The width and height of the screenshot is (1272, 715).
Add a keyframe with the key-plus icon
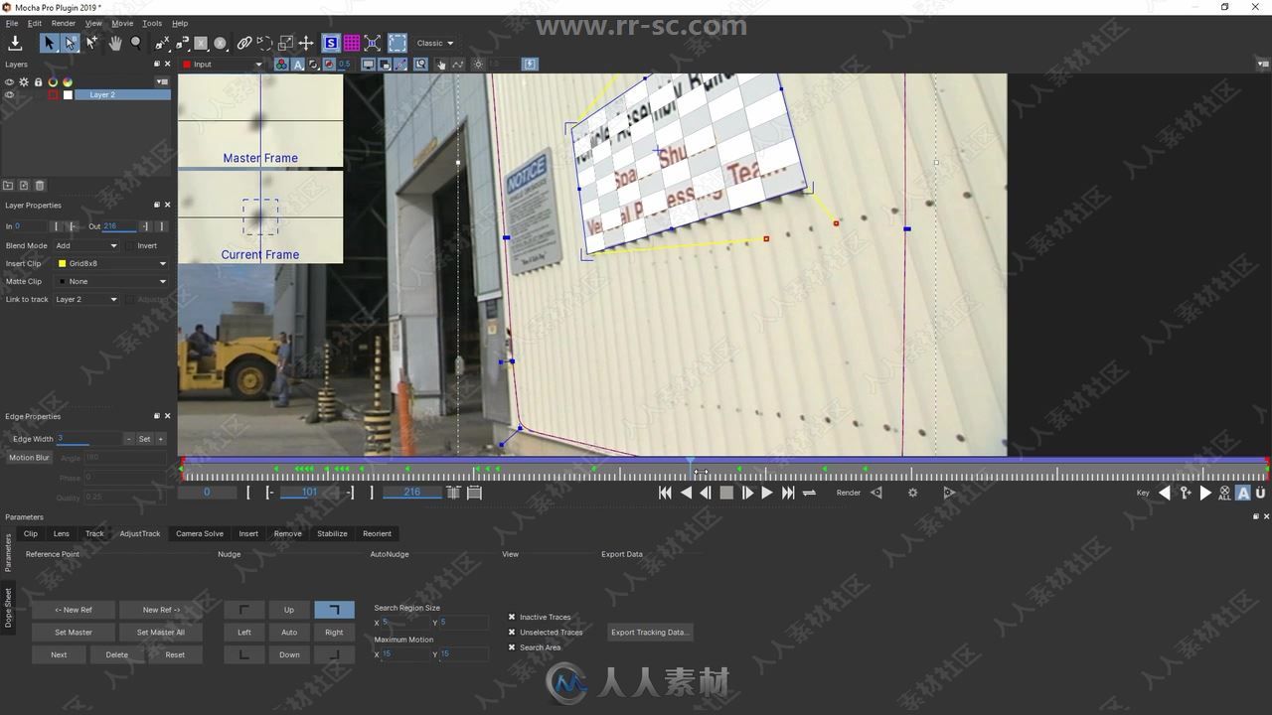[1186, 493]
